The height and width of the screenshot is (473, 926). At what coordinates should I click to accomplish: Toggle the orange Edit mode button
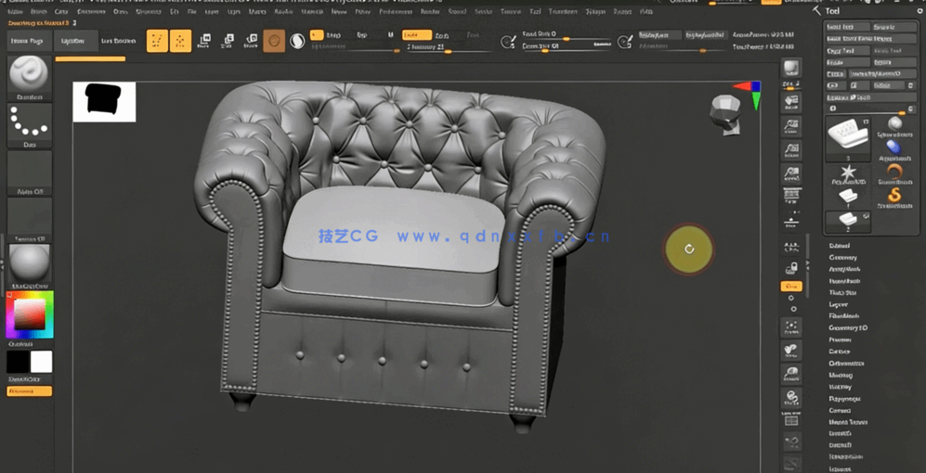[x=157, y=41]
